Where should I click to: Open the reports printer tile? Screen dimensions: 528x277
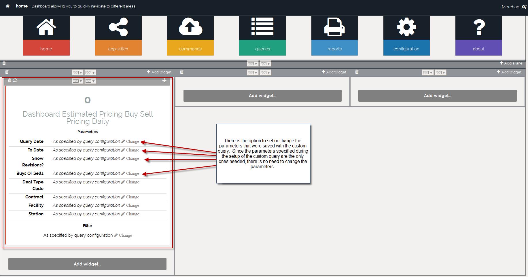pyautogui.click(x=334, y=36)
